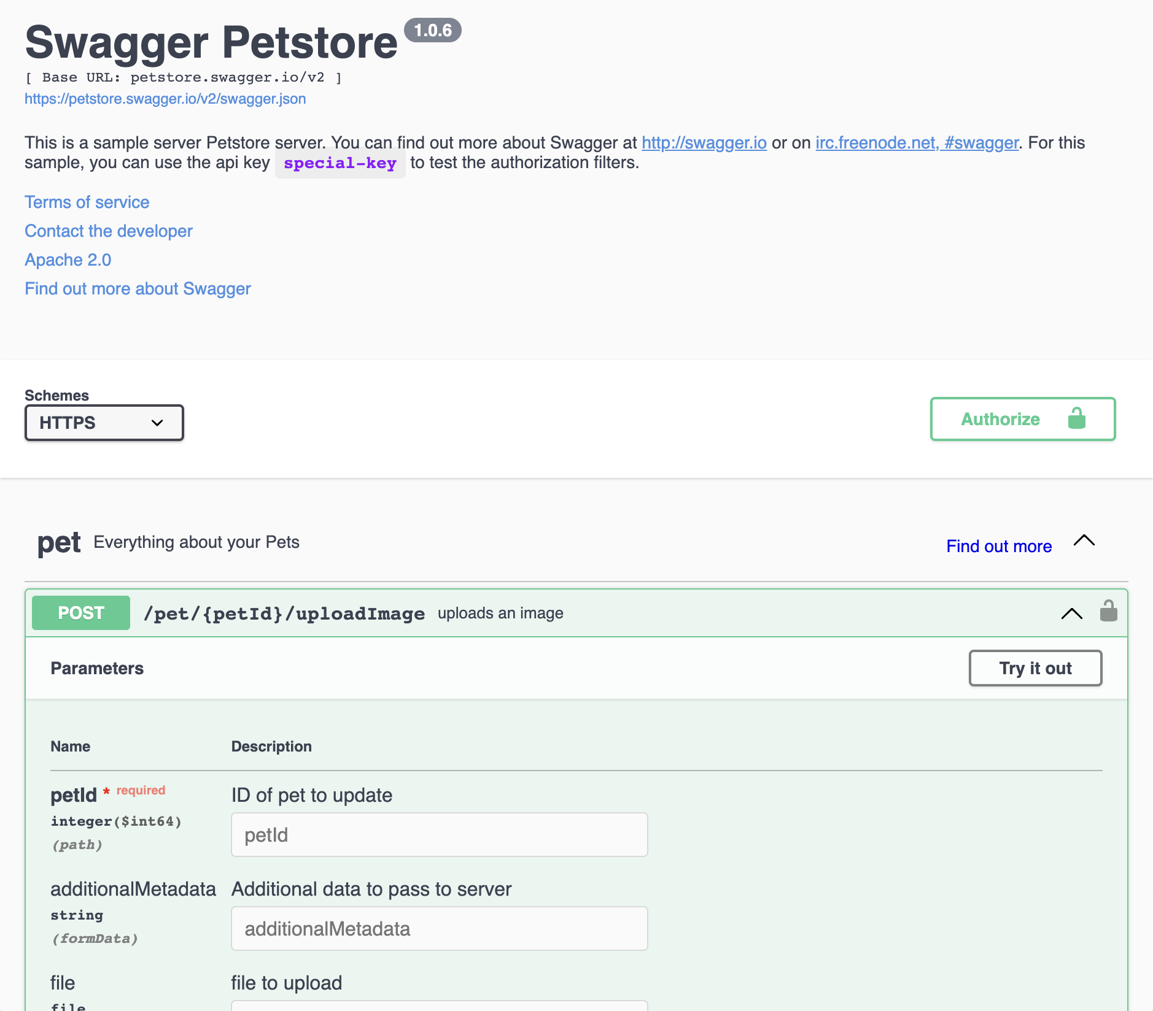Image resolution: width=1153 pixels, height=1011 pixels.
Task: Focus the additionalMetadata input field
Action: click(x=440, y=929)
